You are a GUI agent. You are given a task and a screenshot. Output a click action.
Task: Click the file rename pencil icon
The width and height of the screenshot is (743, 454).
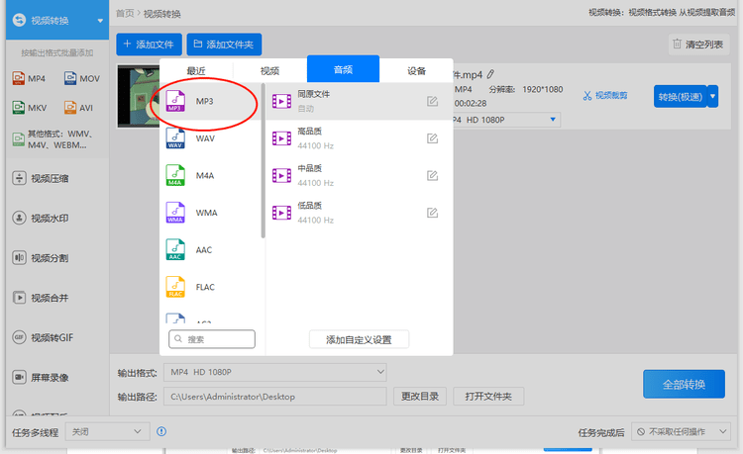click(490, 74)
